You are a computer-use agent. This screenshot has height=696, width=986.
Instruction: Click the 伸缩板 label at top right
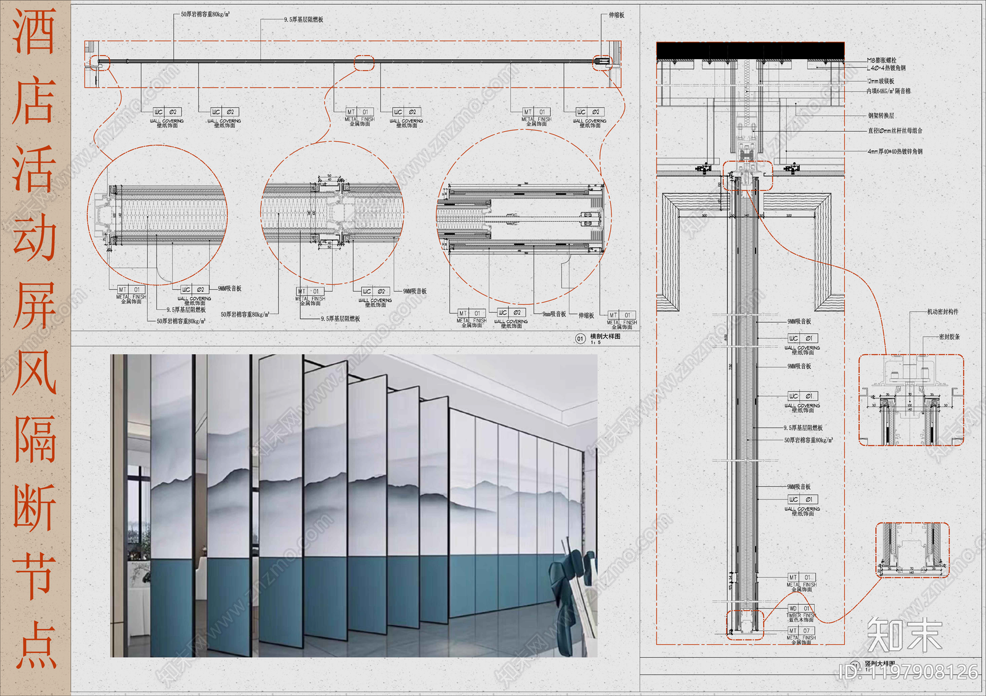pos(616,15)
